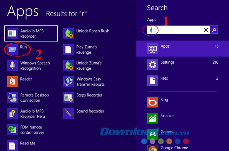Screen dimensions: 229x151
Task: Launch Run via its icon
Action: 12,50
